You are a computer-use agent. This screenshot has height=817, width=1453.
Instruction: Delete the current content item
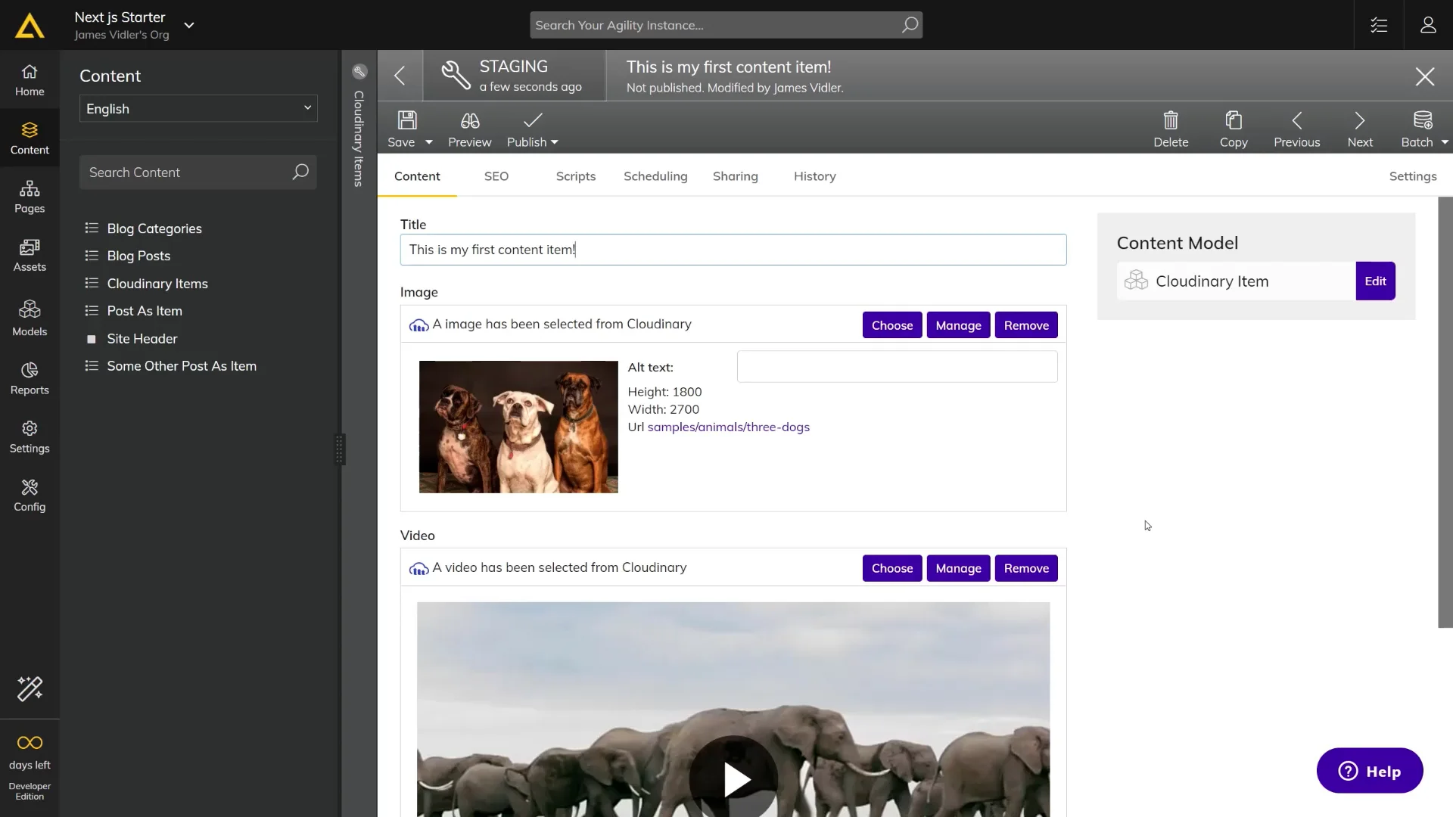(x=1170, y=127)
